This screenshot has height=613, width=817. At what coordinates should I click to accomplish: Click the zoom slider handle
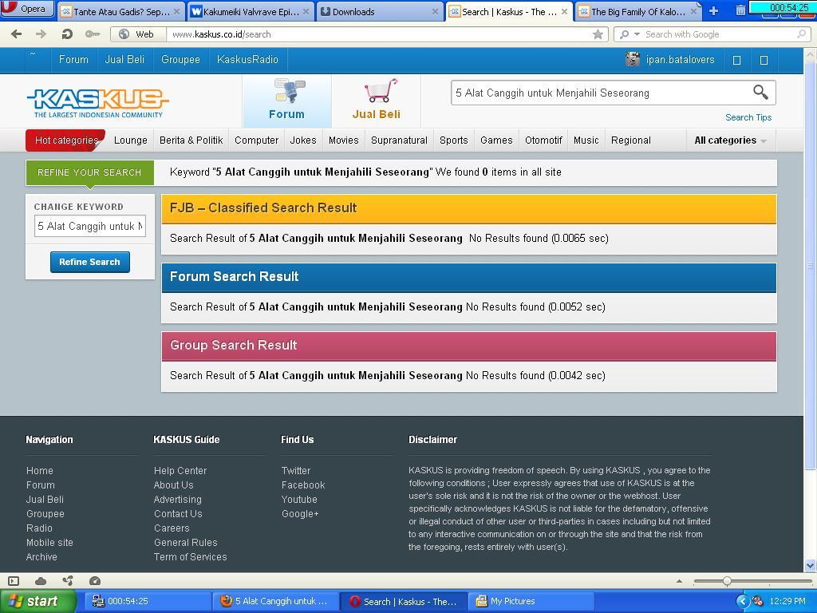coord(727,581)
